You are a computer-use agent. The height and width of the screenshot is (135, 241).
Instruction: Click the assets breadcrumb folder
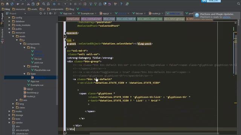32,9
